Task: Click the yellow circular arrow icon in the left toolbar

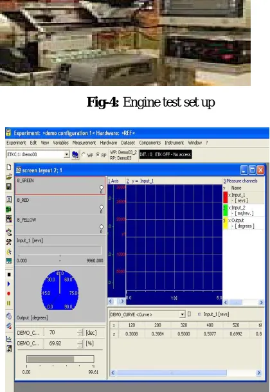Action: click(9, 251)
